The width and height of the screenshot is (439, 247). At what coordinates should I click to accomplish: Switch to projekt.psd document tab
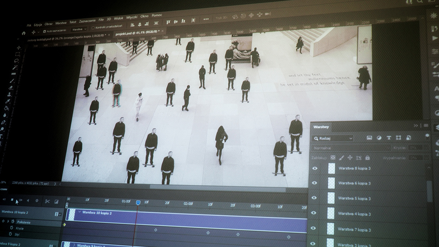tap(137, 33)
